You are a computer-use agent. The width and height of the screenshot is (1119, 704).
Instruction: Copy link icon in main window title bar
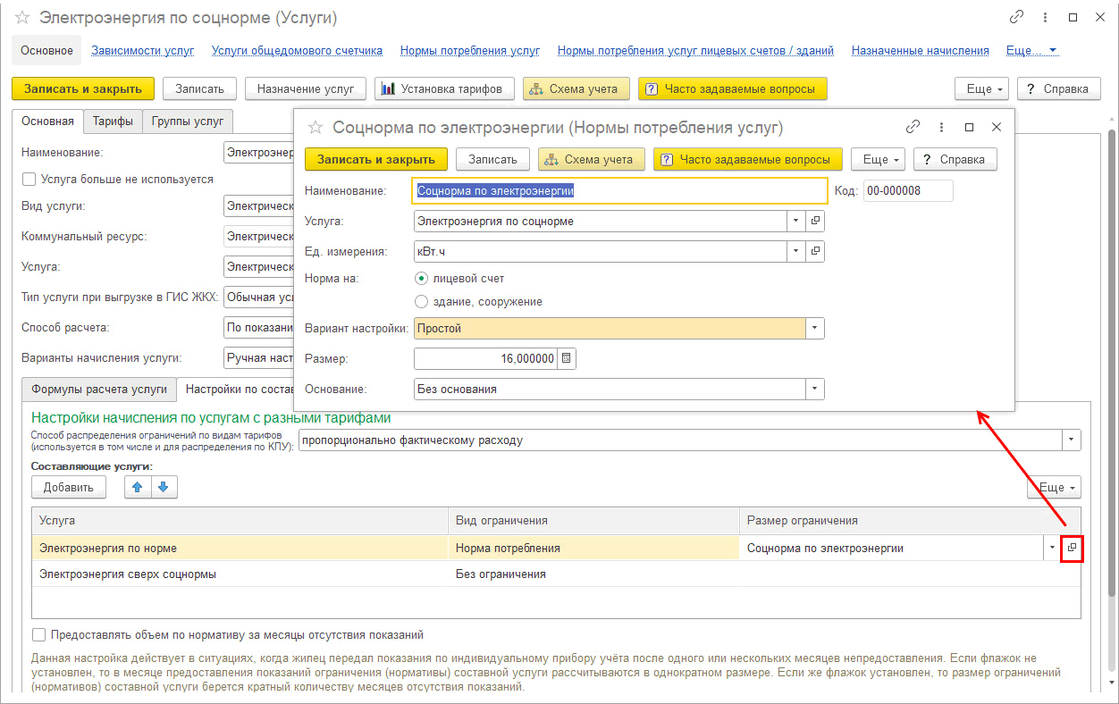[1016, 17]
